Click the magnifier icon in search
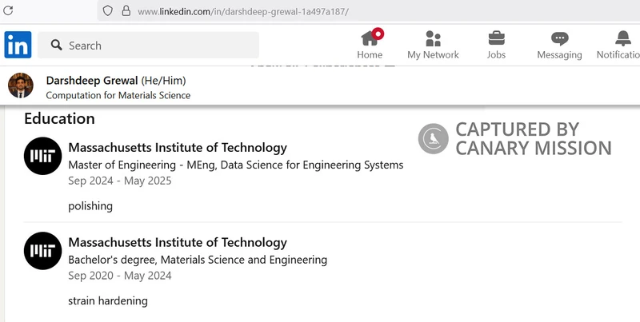Image resolution: width=640 pixels, height=322 pixels. pyautogui.click(x=57, y=46)
